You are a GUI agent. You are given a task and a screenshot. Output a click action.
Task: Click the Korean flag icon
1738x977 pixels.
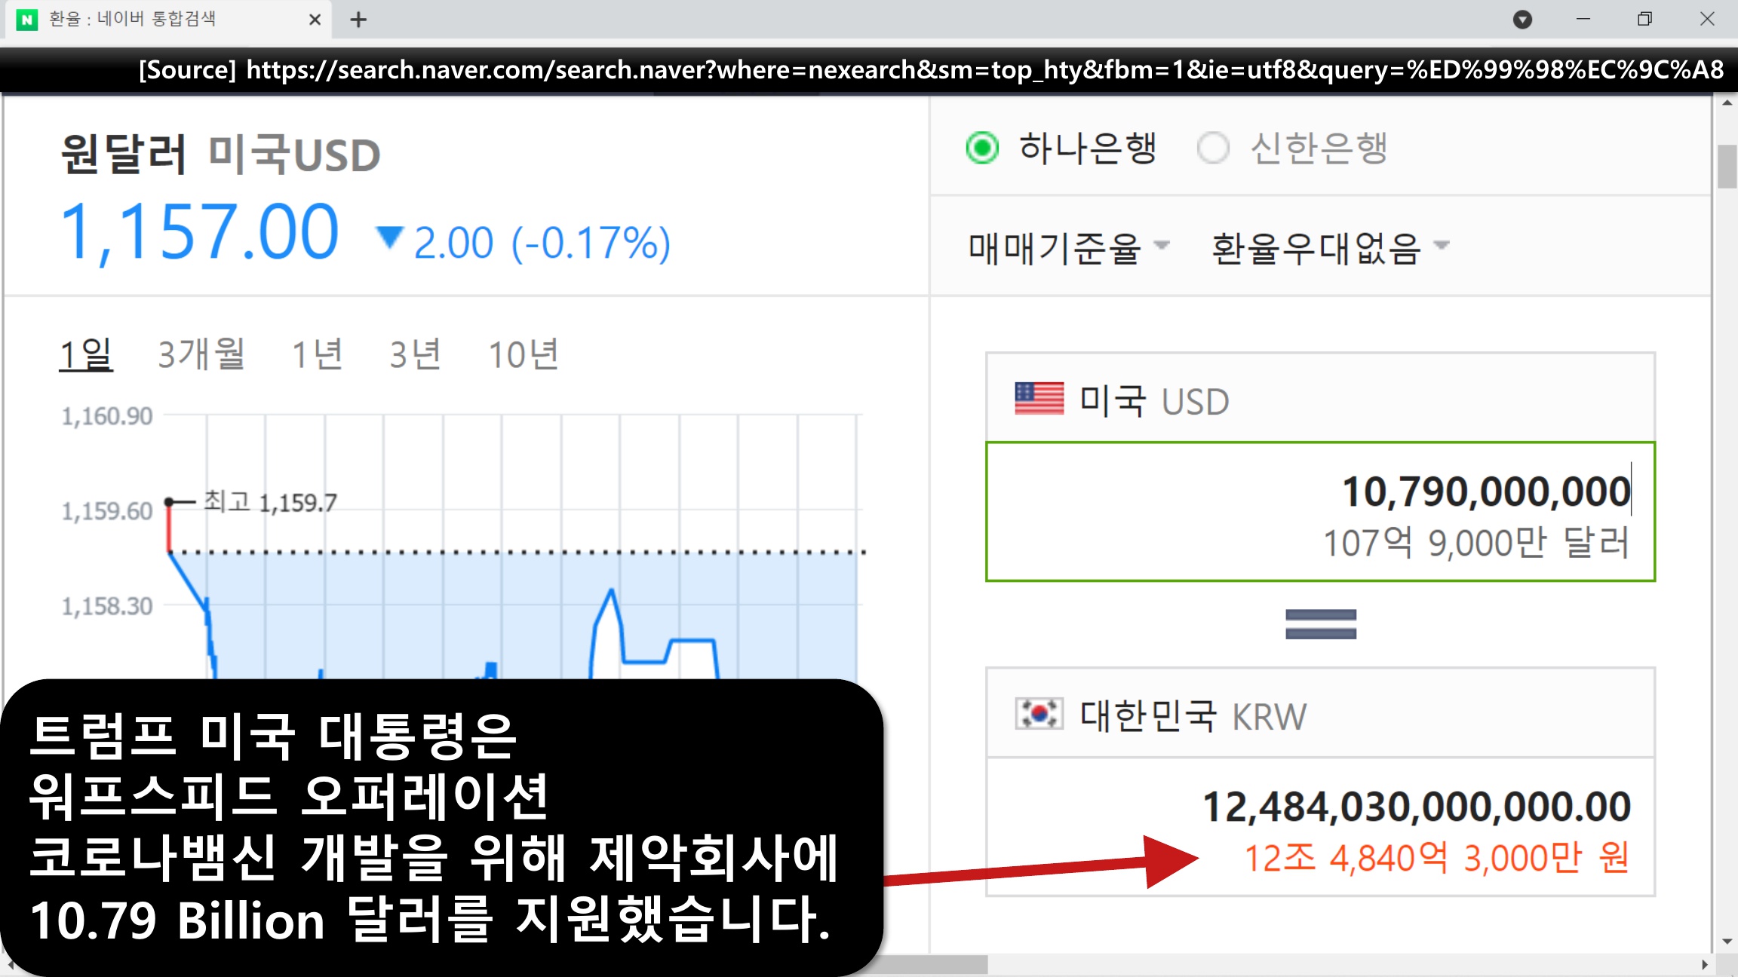pyautogui.click(x=1039, y=713)
